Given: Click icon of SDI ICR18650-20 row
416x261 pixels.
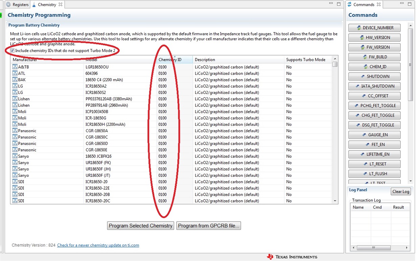Looking at the screenshot, I should point(15,182).
